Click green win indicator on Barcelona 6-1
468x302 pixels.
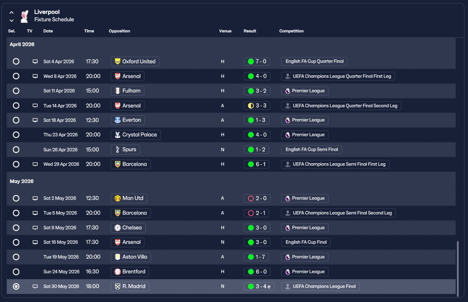[x=251, y=164]
